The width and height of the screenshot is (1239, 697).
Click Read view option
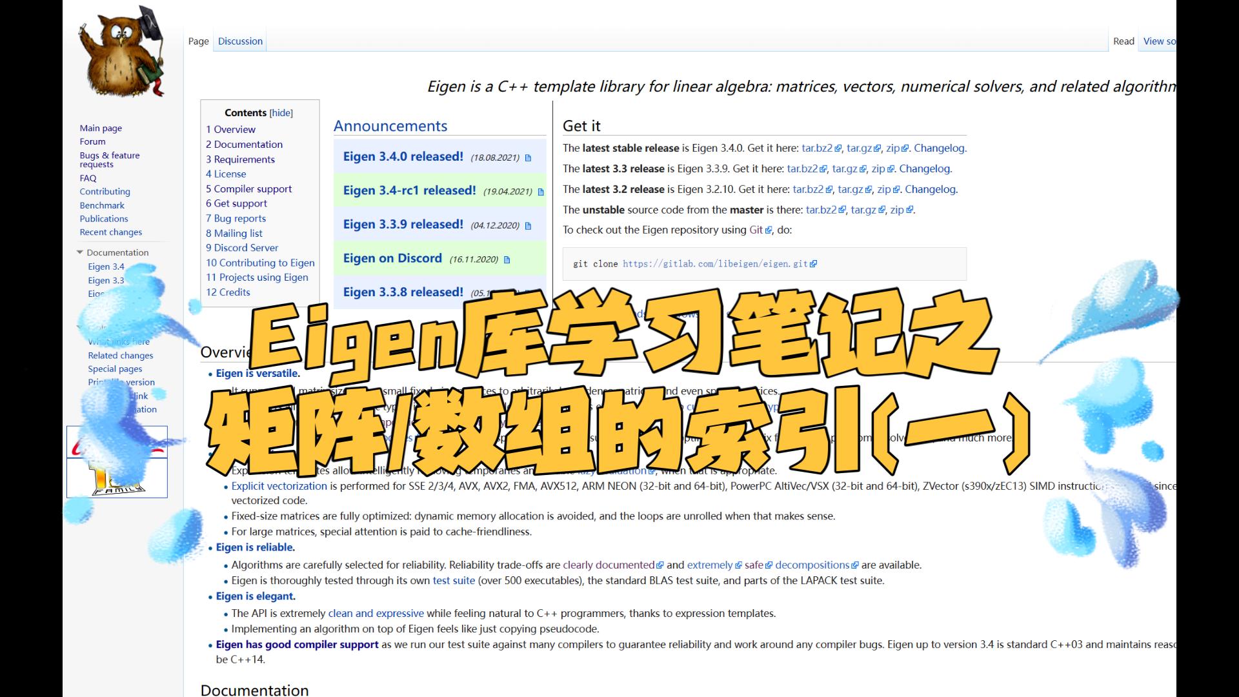[1122, 41]
